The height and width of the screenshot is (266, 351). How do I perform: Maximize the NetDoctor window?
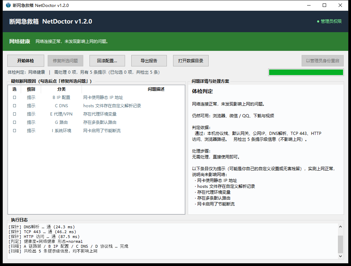pyautogui.click(x=324, y=5)
